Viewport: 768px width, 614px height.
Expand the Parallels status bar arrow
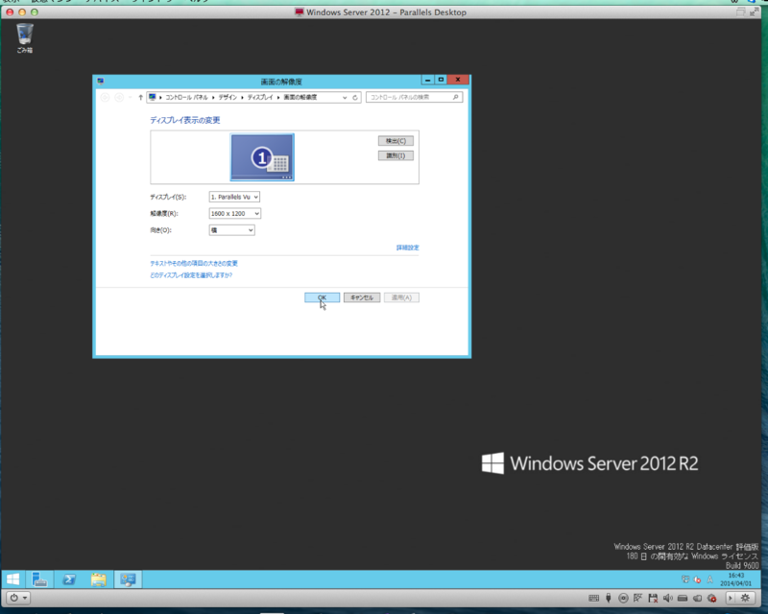point(731,598)
